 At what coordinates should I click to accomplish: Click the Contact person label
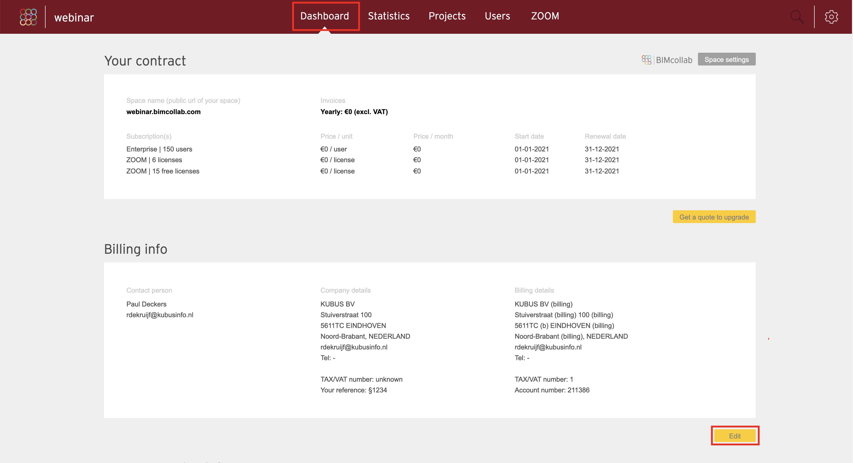[x=149, y=290]
